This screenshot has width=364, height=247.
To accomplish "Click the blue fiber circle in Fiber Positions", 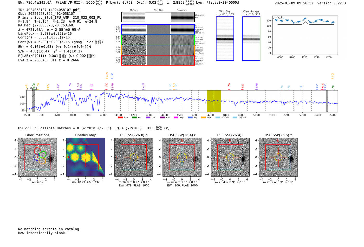I will 37,157.
